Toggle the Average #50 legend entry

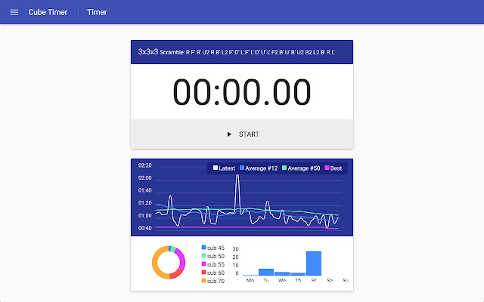point(301,168)
